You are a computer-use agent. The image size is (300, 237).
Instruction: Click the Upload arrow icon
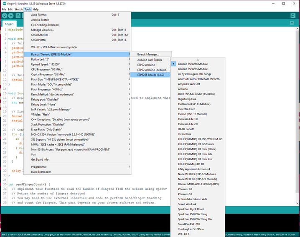point(11,16)
